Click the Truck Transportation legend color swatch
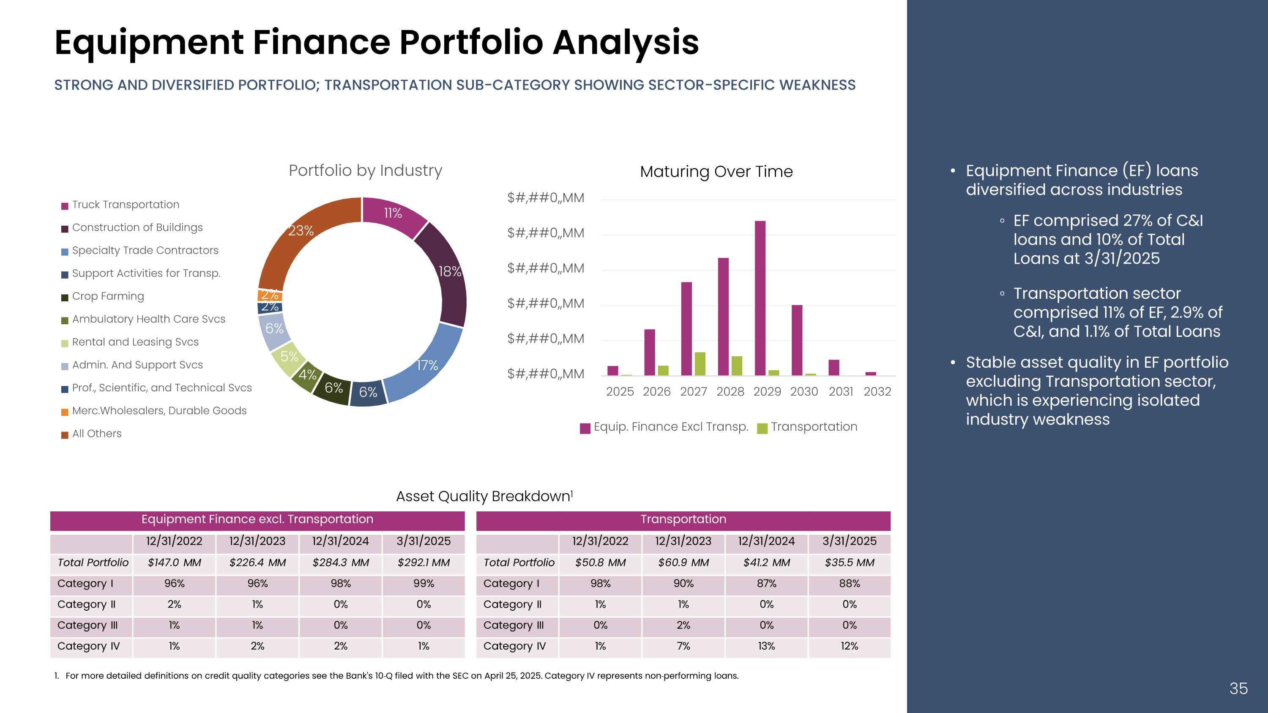1268x713 pixels. (x=65, y=206)
